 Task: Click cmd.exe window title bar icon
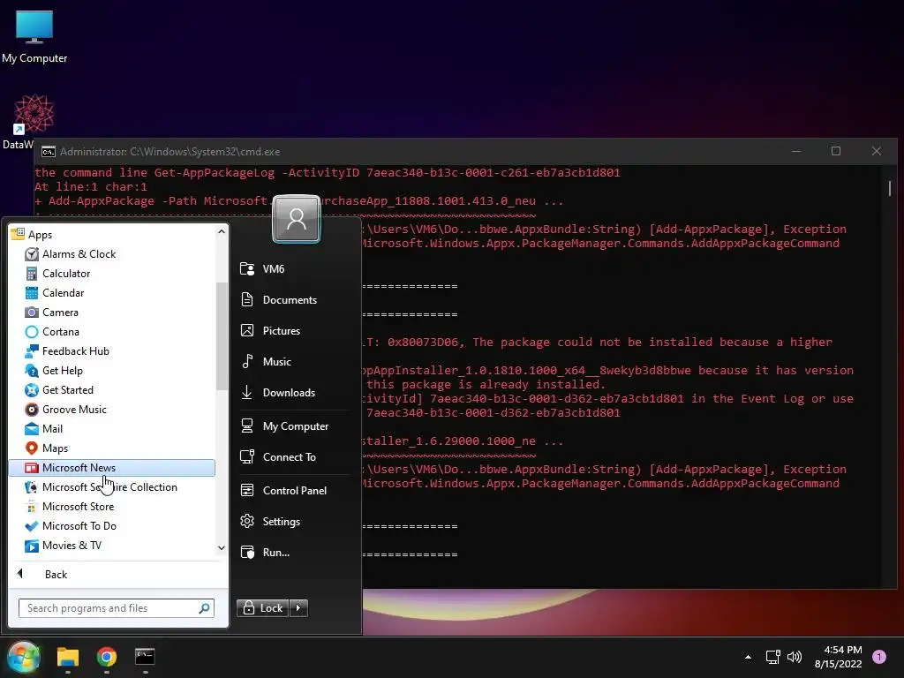49,152
